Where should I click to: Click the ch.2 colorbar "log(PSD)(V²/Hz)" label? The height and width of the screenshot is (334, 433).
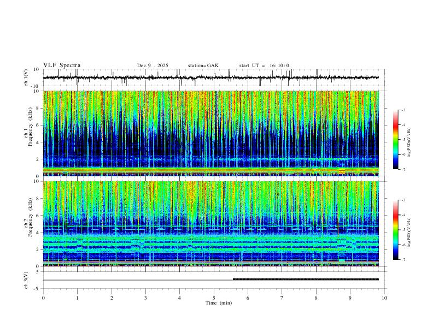coord(409,232)
